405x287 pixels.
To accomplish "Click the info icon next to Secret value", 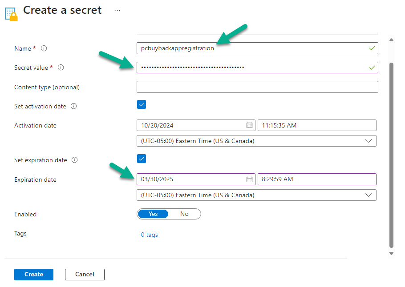I will [61, 68].
